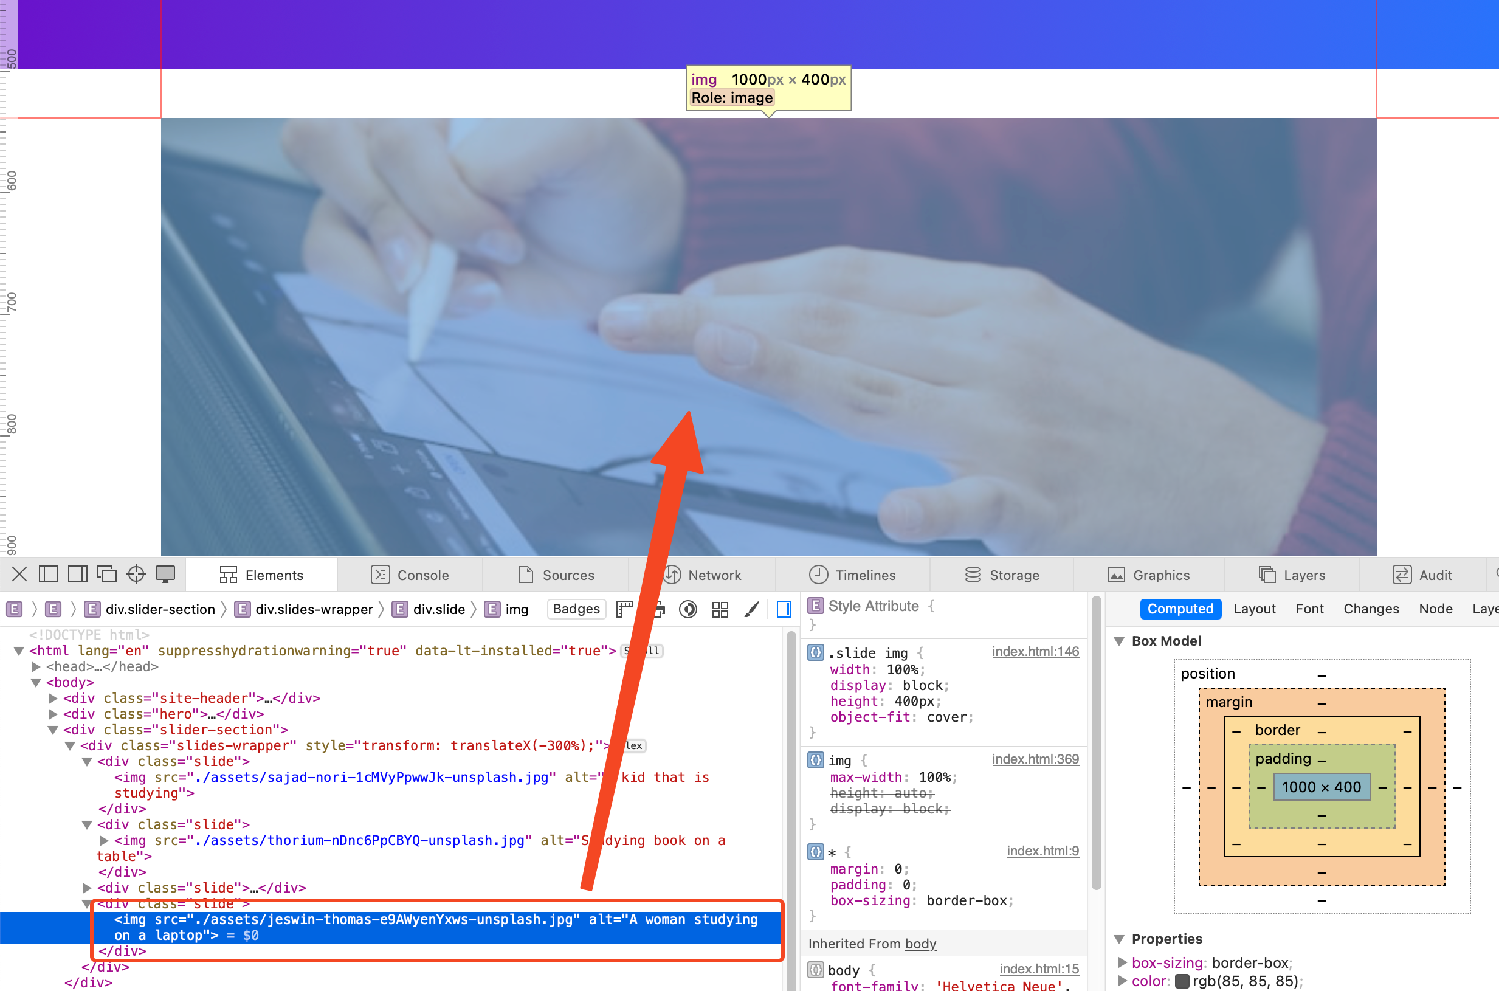Screen dimensions: 1499x991
Task: Toggle the details sidebar panel icon
Action: click(x=784, y=609)
